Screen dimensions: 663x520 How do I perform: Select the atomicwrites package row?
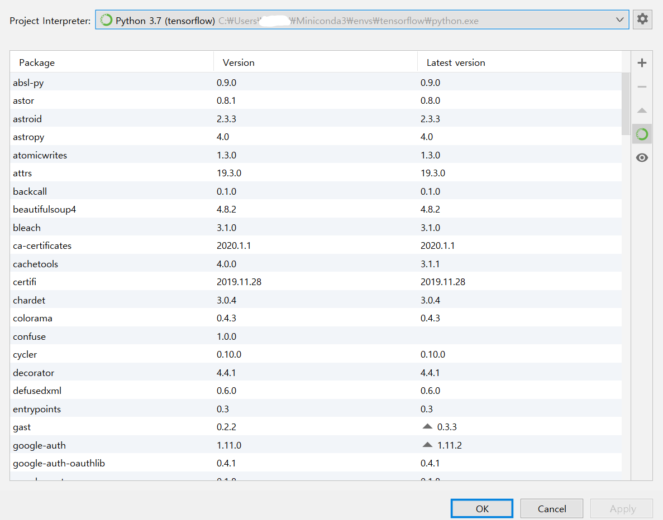click(x=316, y=155)
